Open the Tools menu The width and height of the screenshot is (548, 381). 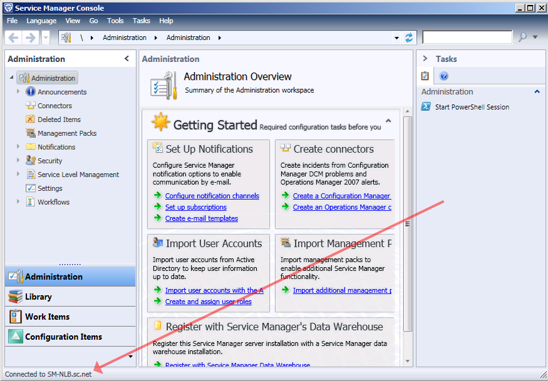[115, 21]
